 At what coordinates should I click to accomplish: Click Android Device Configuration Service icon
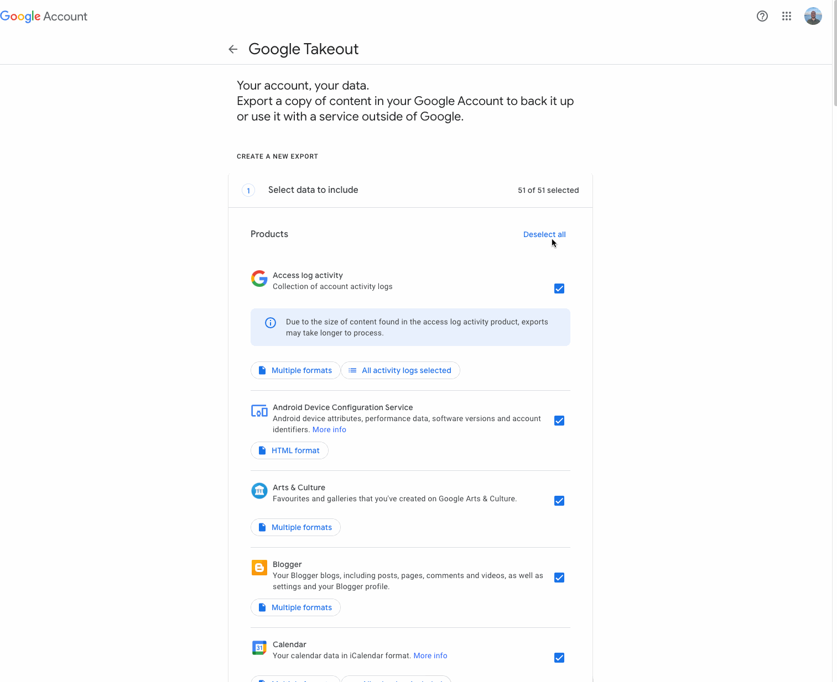coord(259,411)
